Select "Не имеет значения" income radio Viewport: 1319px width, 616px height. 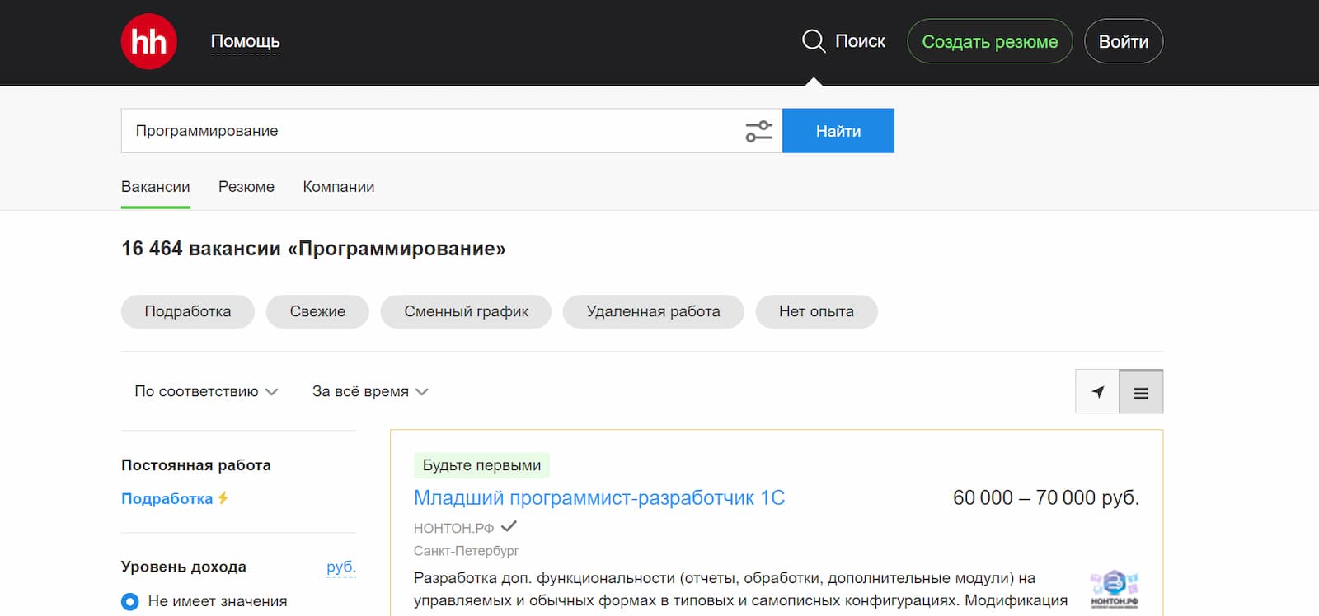pyautogui.click(x=130, y=602)
